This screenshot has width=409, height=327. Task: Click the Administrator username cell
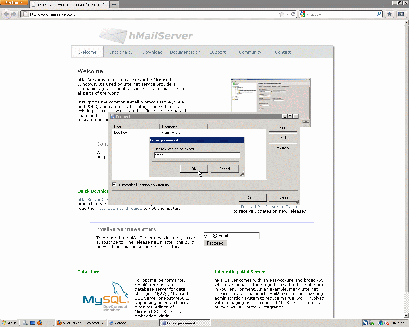pos(172,133)
